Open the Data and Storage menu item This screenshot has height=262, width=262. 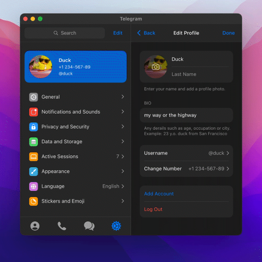(62, 141)
